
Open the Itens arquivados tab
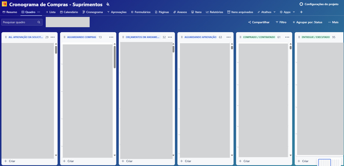click(240, 12)
